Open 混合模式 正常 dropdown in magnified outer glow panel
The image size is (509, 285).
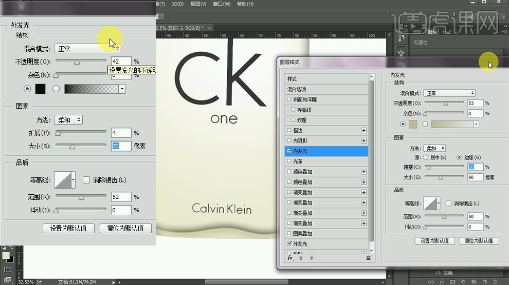pyautogui.click(x=87, y=49)
